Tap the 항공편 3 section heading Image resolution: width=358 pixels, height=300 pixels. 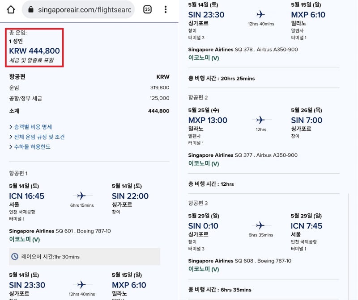coord(198,203)
